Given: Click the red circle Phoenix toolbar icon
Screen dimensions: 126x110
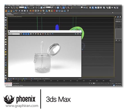Looking at the screenshot, I should [x=54, y=11].
